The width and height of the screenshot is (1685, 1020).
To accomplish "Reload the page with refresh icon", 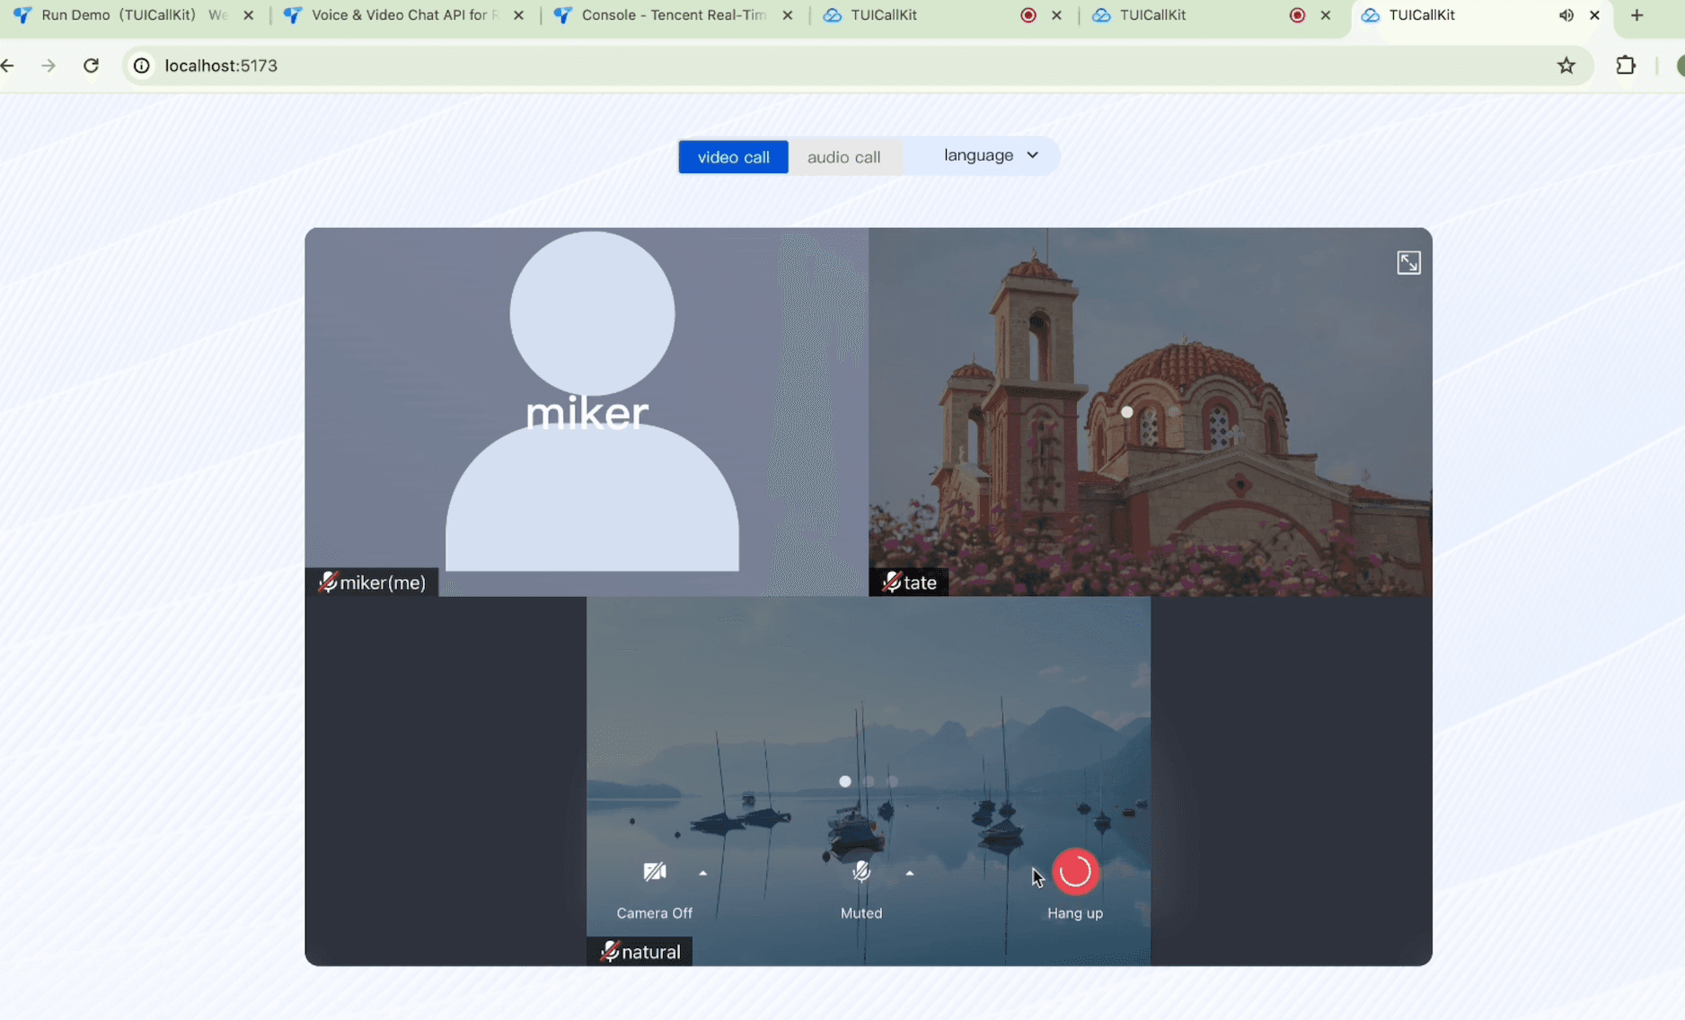I will coord(91,66).
